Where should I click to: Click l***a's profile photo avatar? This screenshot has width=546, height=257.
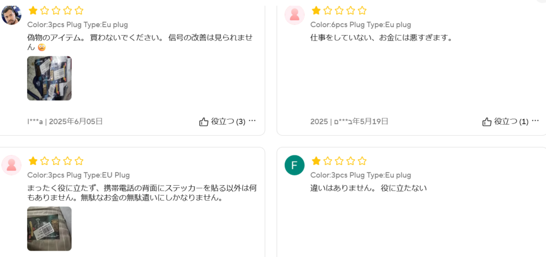coord(12,15)
